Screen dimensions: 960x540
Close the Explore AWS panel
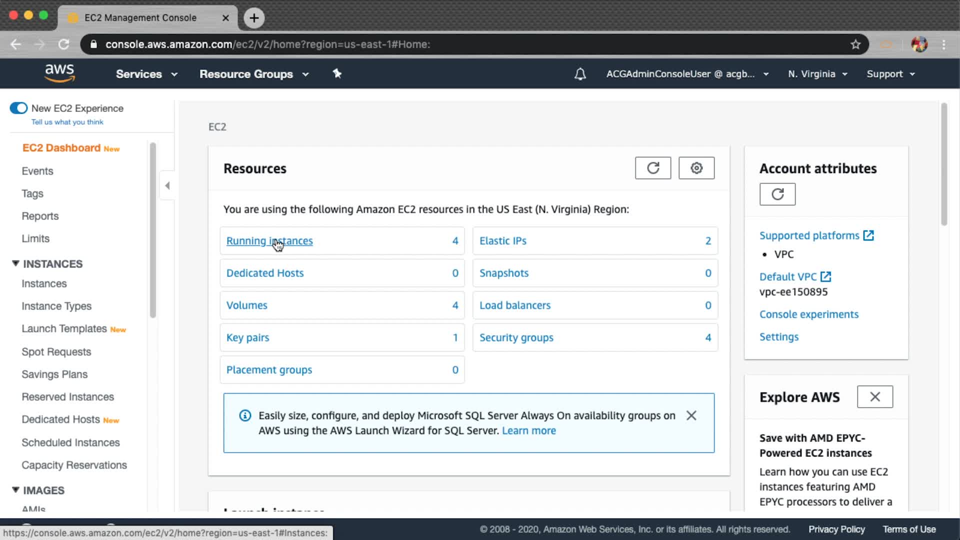pos(874,396)
